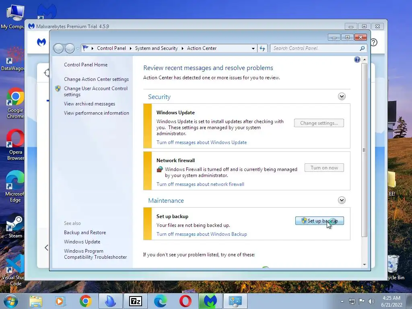412x309 pixels.
Task: Open 7-Zip from the taskbar
Action: 136,301
